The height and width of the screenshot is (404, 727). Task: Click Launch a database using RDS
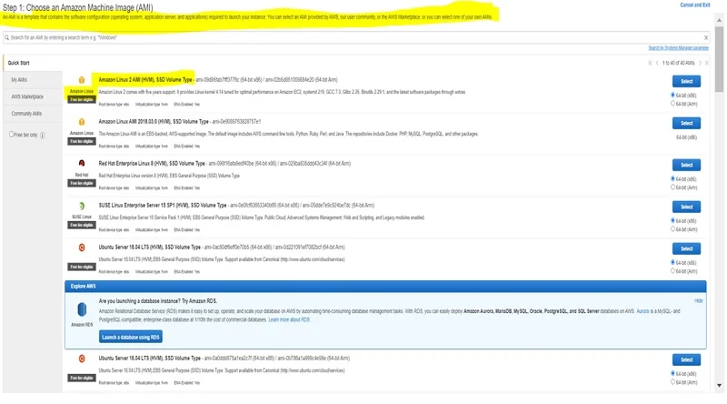tap(130, 338)
